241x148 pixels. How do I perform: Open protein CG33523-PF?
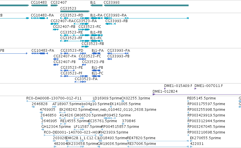coord(74,76)
